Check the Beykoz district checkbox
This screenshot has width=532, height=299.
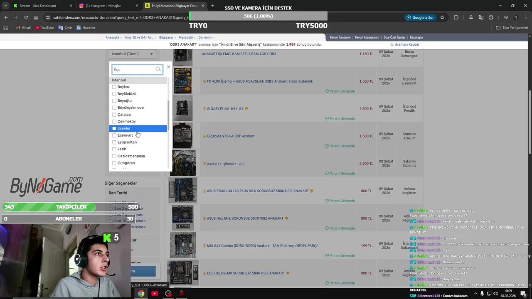pyautogui.click(x=114, y=87)
